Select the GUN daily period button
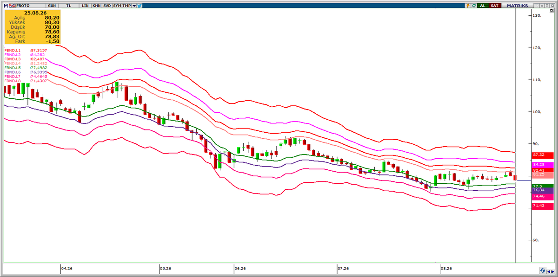This screenshot has height=277, width=558. (52, 6)
